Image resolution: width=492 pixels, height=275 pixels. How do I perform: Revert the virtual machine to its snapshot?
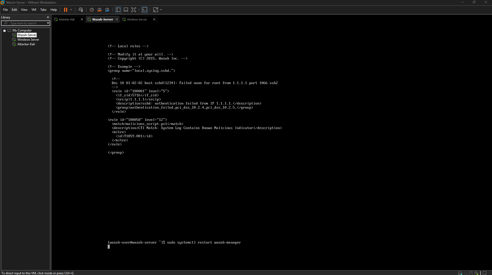pyautogui.click(x=99, y=10)
